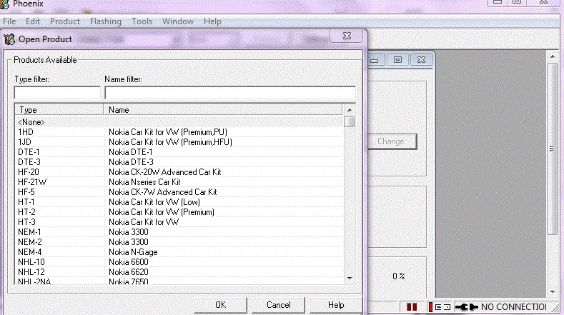Viewport: 564px width, 315px height.
Task: Select the <None> product row
Action: pyautogui.click(x=179, y=122)
